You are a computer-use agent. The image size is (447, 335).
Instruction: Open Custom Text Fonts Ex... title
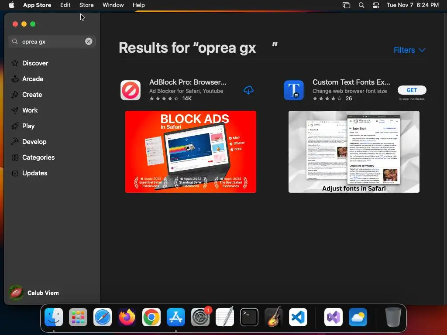(x=351, y=82)
